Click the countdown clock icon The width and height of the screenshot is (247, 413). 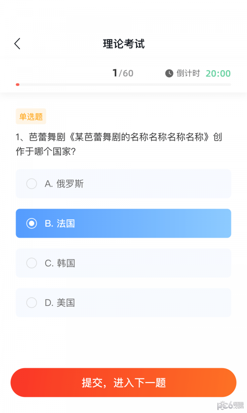click(x=169, y=74)
